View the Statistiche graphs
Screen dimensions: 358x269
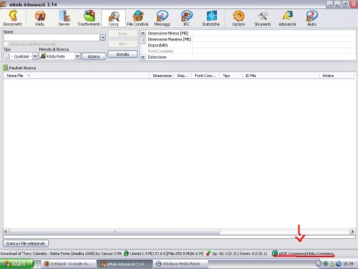[211, 18]
